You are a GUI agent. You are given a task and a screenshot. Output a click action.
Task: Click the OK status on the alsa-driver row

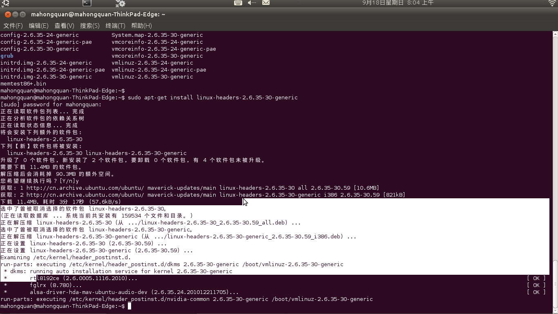pos(536,292)
